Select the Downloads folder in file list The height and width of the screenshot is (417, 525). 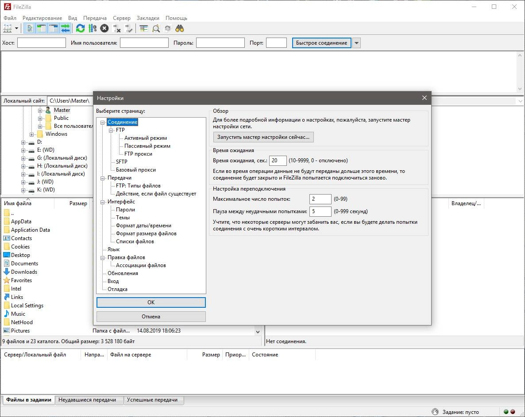coord(24,272)
